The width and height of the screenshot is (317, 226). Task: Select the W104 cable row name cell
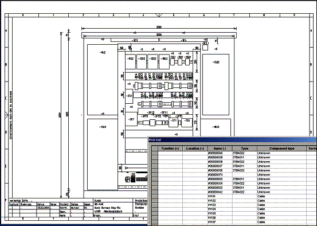(x=220, y=209)
